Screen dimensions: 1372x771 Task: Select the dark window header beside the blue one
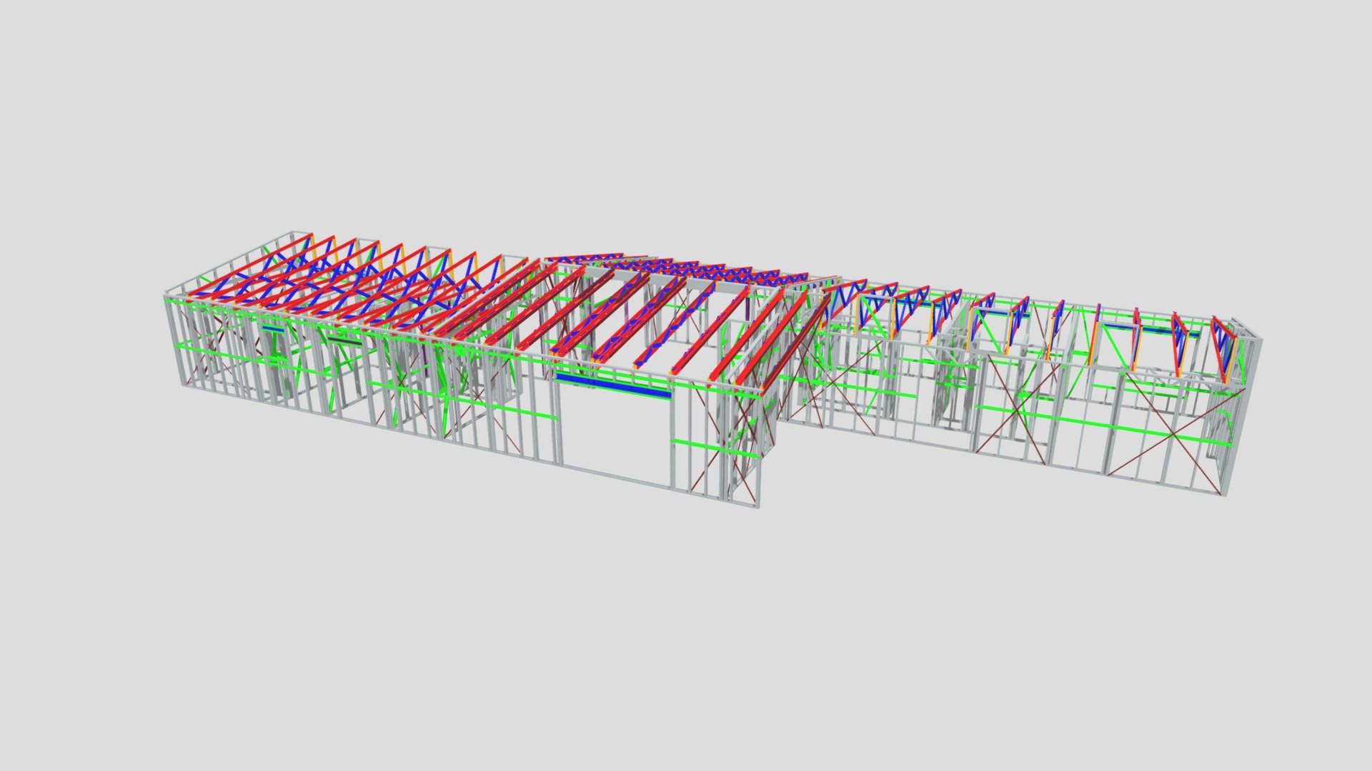(x=345, y=341)
